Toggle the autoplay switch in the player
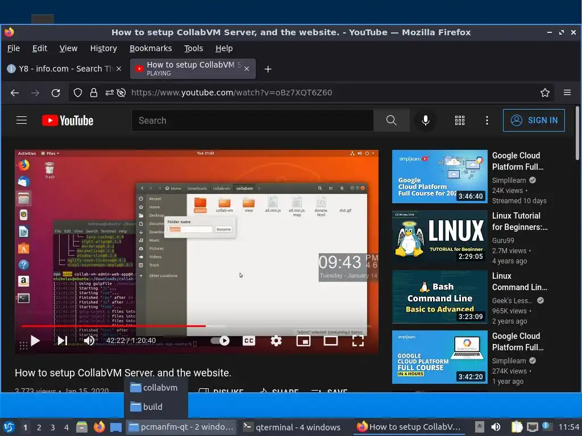This screenshot has width=582, height=436. pos(220,341)
